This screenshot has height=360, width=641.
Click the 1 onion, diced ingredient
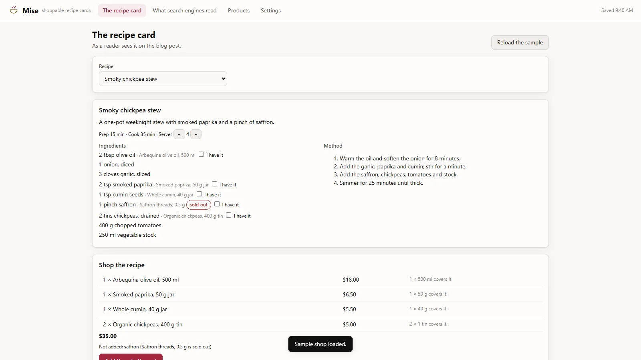coord(117,164)
